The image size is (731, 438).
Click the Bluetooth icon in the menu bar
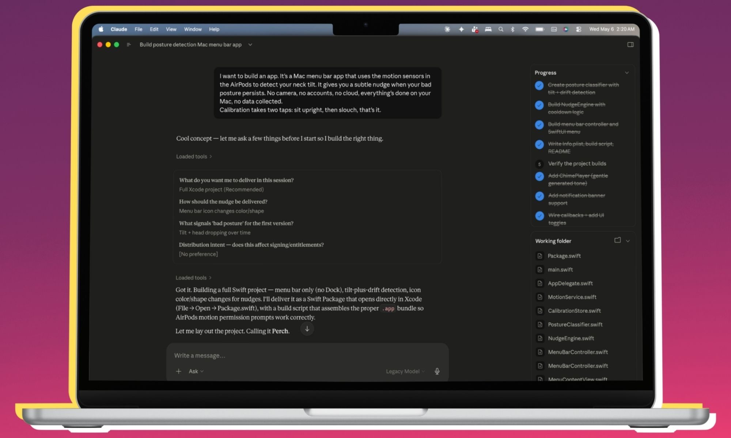512,29
